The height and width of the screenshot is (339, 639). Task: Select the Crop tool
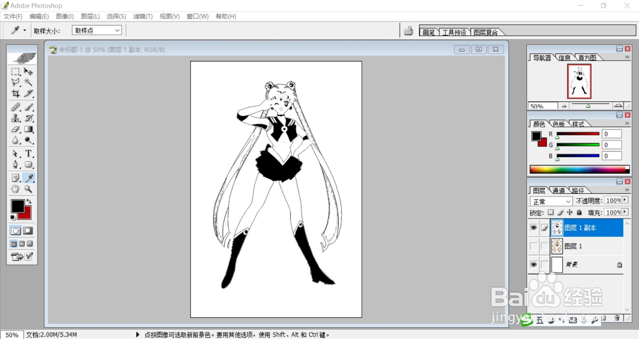pyautogui.click(x=16, y=93)
